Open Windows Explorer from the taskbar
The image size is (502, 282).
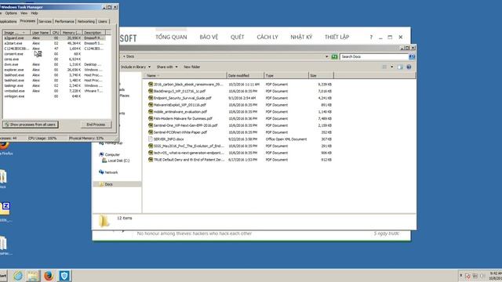click(x=33, y=276)
